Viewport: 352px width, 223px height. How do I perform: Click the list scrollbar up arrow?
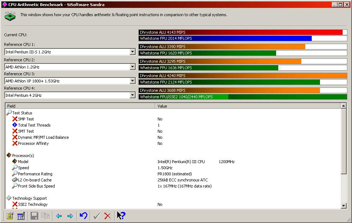[343, 106]
